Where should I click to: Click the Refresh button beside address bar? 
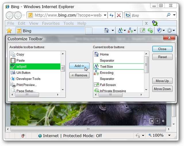point(111,15)
